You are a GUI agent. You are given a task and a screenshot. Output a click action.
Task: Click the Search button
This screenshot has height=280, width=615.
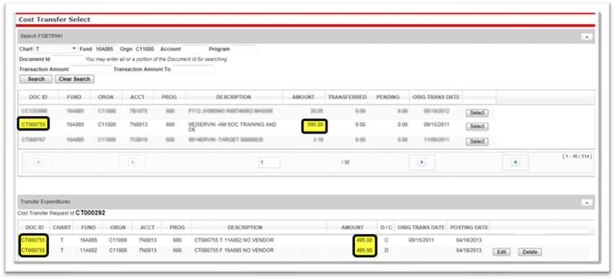click(36, 79)
